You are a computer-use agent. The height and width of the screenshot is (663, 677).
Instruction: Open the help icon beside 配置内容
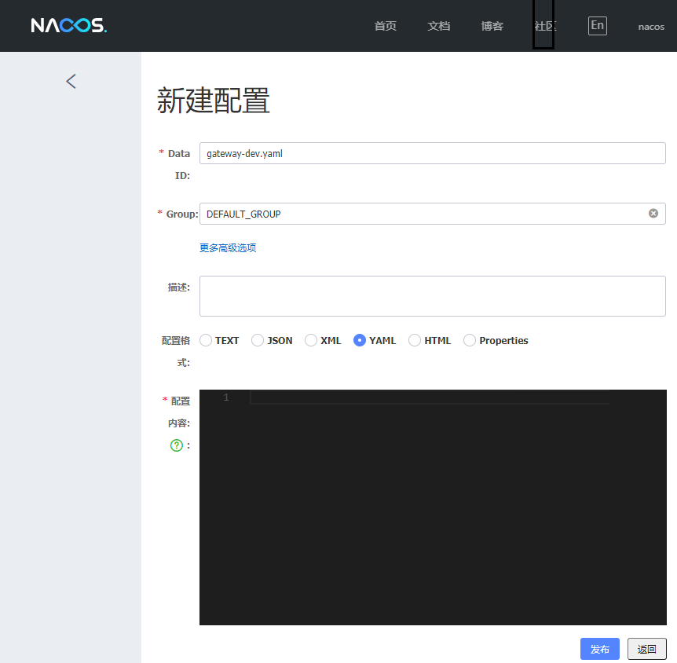click(x=177, y=445)
